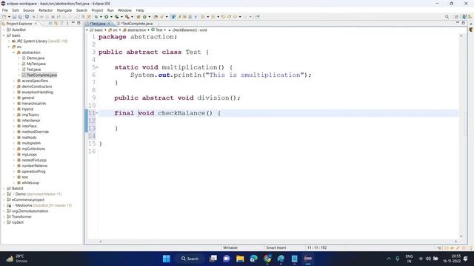Open the File menu
Image resolution: width=474 pixels, height=266 pixels.
[x=5, y=10]
